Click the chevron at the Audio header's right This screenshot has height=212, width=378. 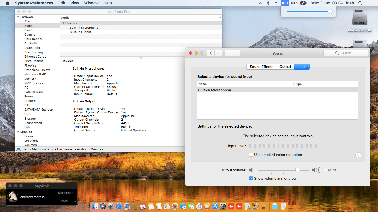tap(220, 18)
